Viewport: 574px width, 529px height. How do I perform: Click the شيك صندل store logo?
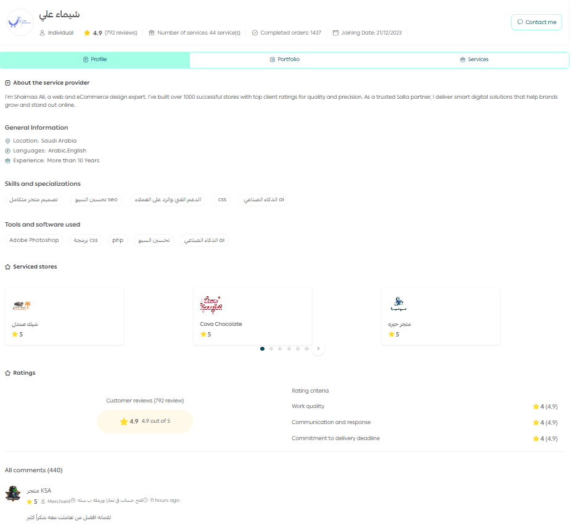[21, 305]
